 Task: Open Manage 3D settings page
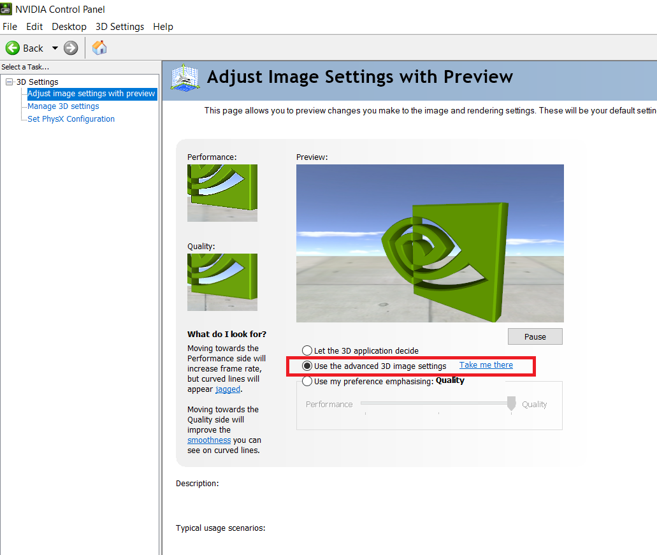point(63,106)
